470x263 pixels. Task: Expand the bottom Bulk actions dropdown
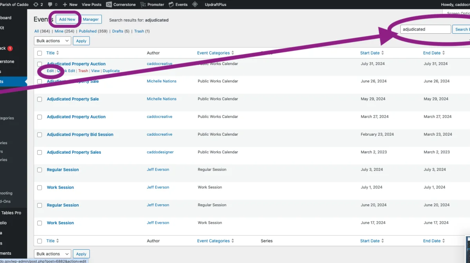(52, 254)
